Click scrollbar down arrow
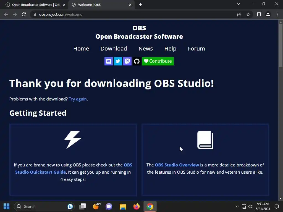Screen dimensions: 283x212 (280, 198)
